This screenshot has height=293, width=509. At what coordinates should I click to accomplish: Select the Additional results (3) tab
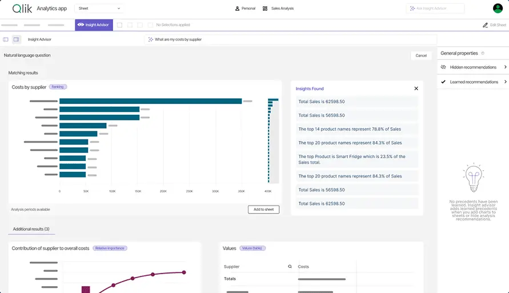(31, 229)
